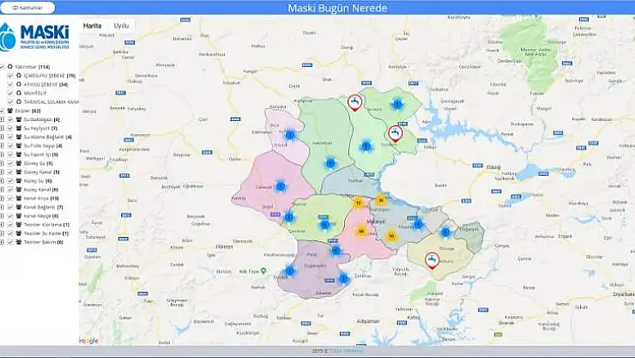Open the yellow cluster marked 12
This screenshot has height=358, width=635.
pyautogui.click(x=358, y=203)
